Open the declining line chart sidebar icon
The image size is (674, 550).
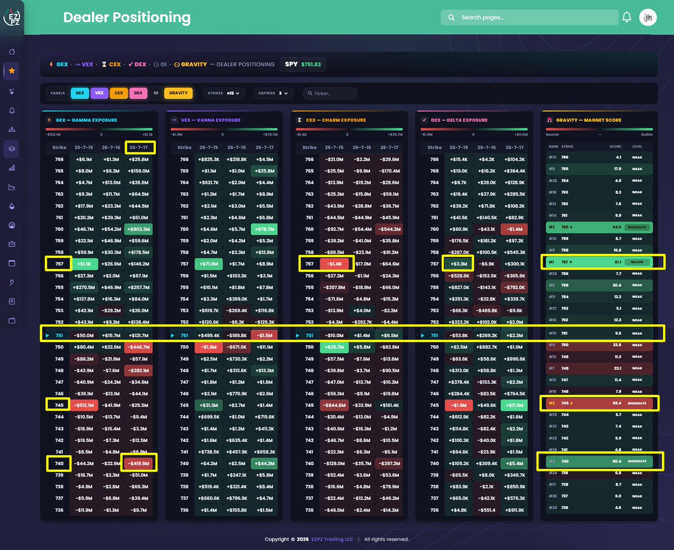[x=12, y=187]
